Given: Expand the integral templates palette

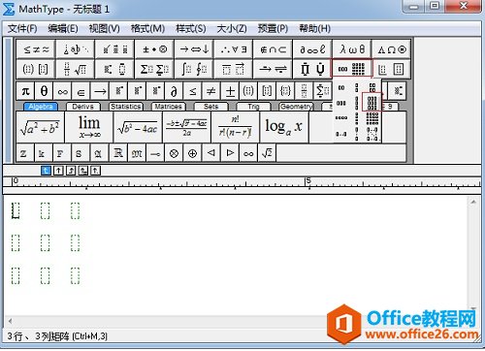Looking at the screenshot, I should [194, 69].
